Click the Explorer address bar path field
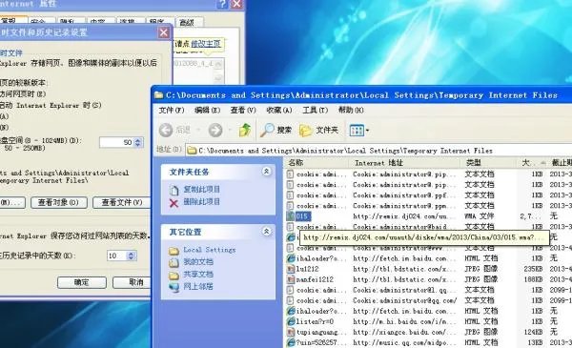The width and height of the screenshot is (572, 348). tap(378, 151)
